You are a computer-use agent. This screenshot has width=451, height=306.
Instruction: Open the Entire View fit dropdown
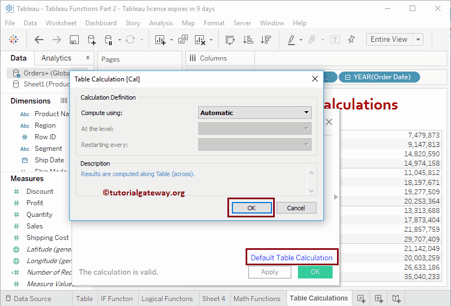point(418,40)
